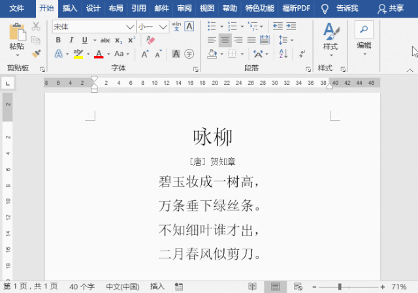This screenshot has height=293, width=418.
Task: Insert enclosed character circle icon
Action: pyautogui.click(x=189, y=54)
